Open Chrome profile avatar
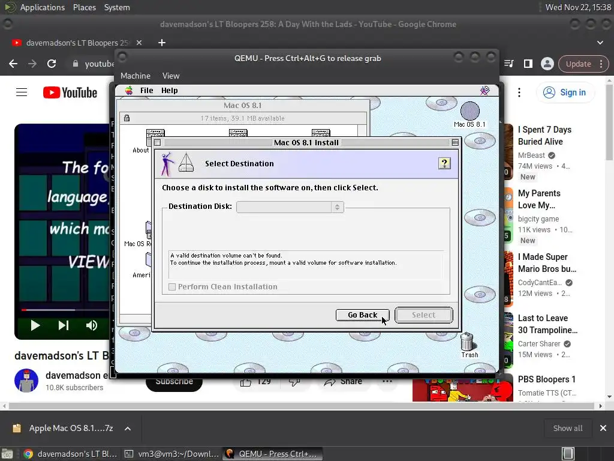 click(547, 64)
